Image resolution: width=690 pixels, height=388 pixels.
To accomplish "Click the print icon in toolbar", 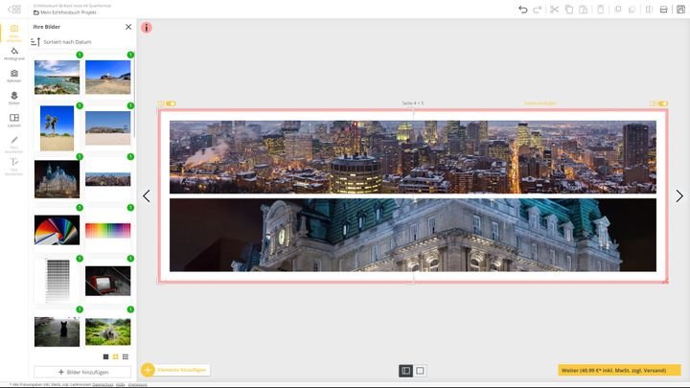I will [663, 10].
